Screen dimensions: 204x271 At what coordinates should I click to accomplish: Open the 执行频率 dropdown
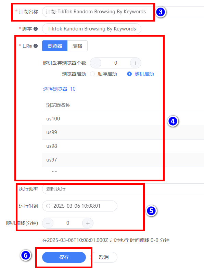pyautogui.click(x=123, y=189)
